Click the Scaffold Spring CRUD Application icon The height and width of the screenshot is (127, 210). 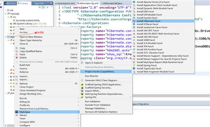[x=82, y=84]
